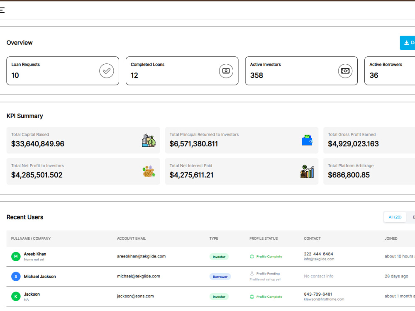Viewport: 415px width, 311px height.
Task: Click the $6,571,380.811 principal returned value
Action: coord(193,144)
